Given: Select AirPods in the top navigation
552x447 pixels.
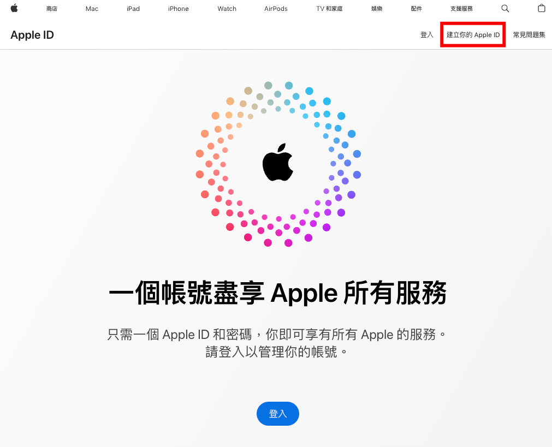Looking at the screenshot, I should click(x=276, y=9).
